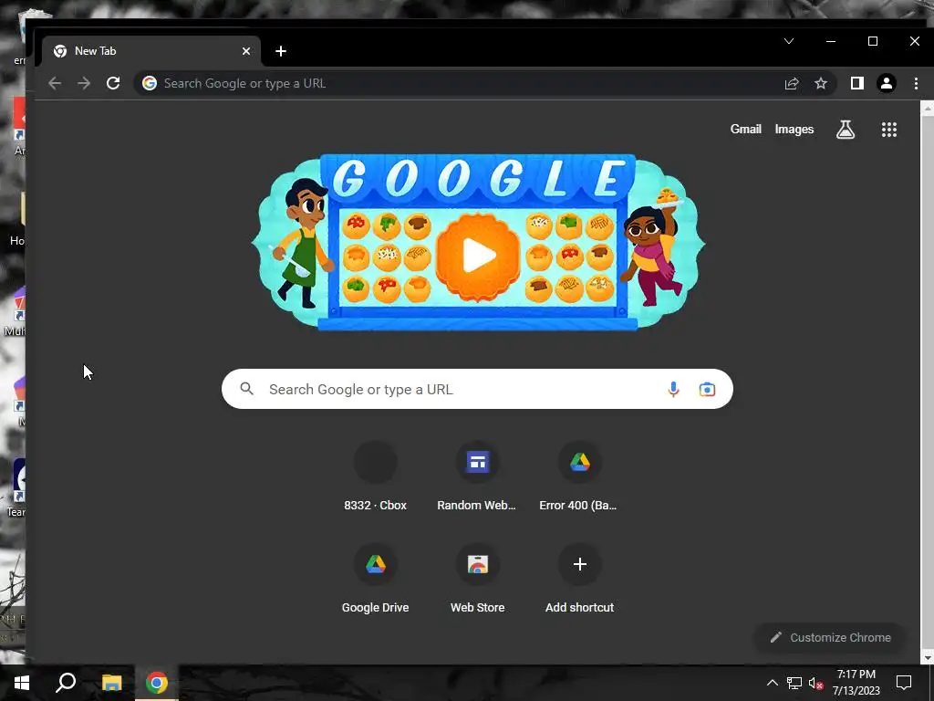Bookmark this tab with the star icon
Screen dimensions: 934x701
click(821, 83)
